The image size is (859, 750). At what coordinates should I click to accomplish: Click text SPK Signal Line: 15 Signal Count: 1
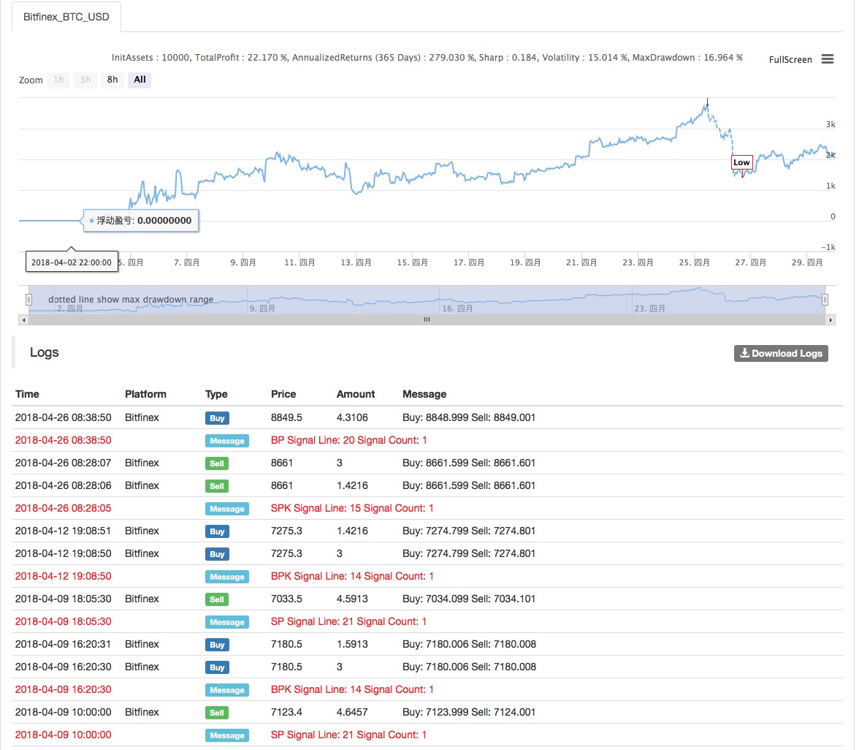click(x=352, y=508)
